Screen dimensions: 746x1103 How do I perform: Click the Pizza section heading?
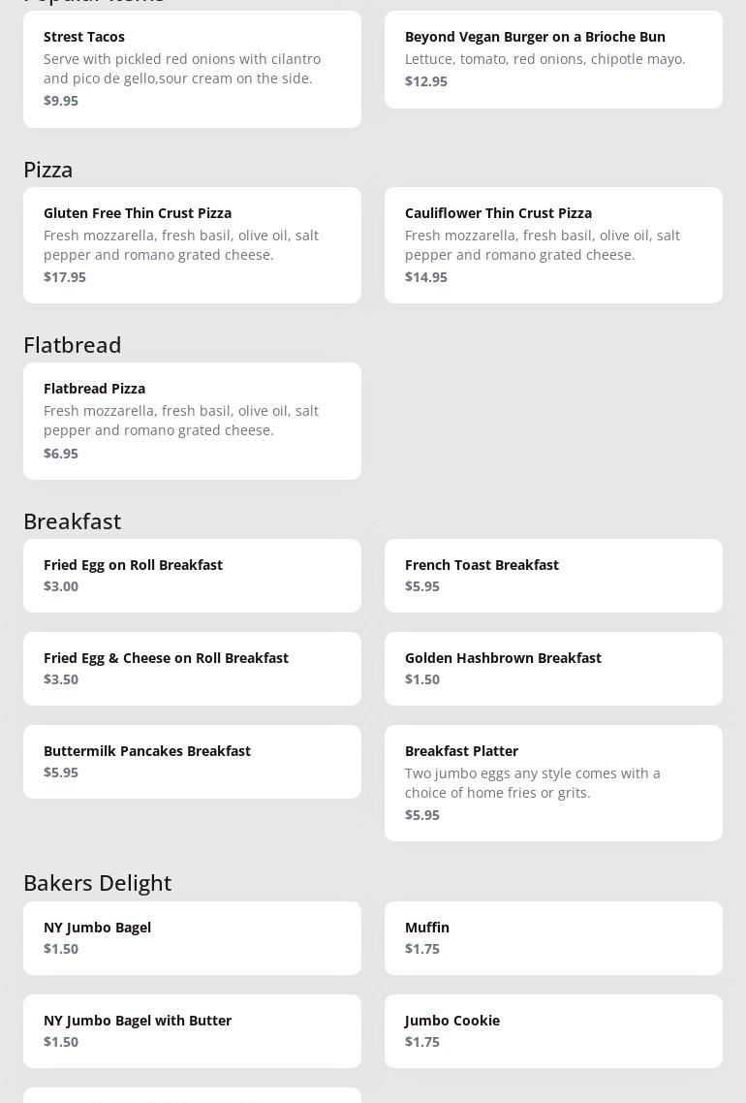(x=47, y=170)
